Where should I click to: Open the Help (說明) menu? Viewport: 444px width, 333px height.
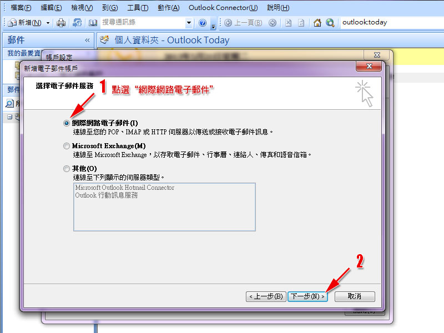(x=278, y=8)
